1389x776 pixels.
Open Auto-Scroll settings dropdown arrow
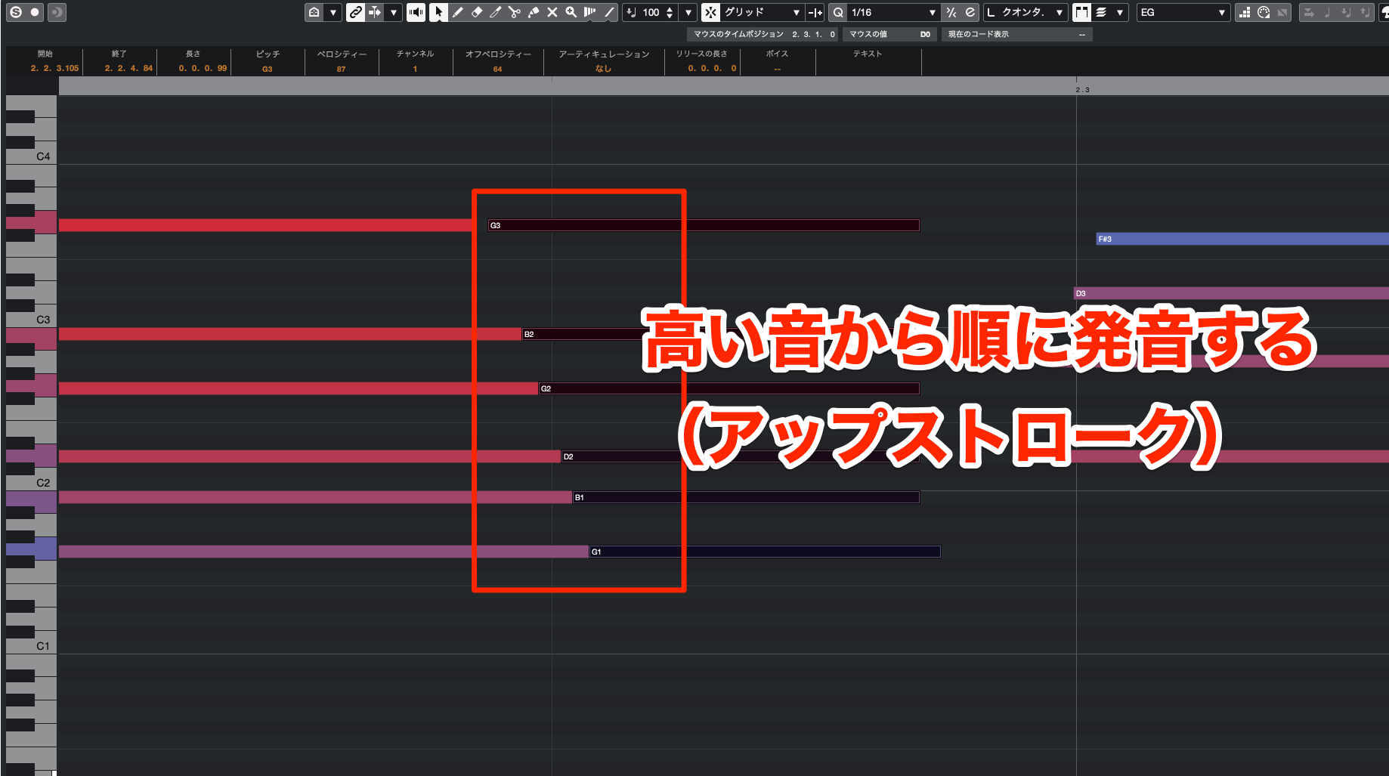click(393, 12)
